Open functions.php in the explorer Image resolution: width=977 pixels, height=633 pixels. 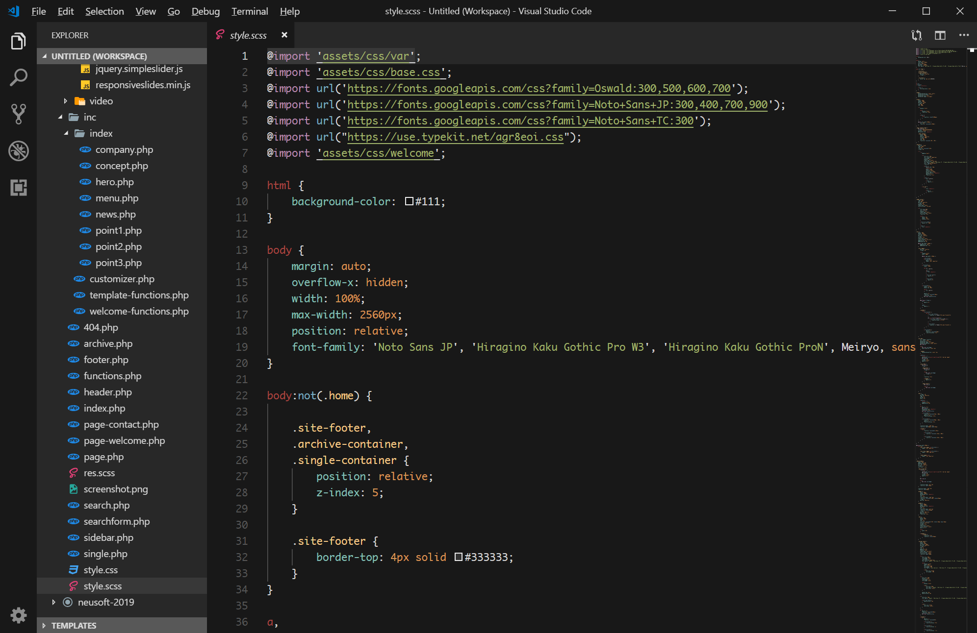pos(112,376)
